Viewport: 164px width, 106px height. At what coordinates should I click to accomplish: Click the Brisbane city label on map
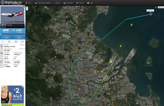click(x=79, y=93)
